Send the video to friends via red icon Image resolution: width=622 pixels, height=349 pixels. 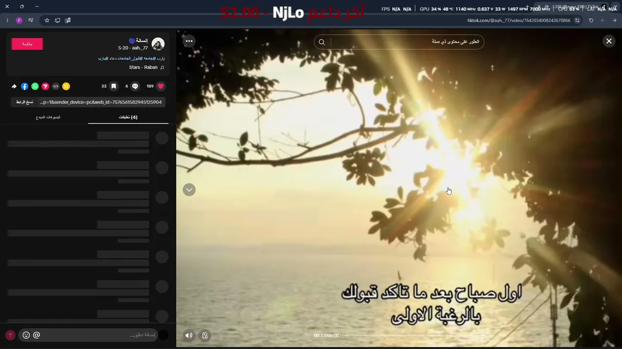click(45, 86)
